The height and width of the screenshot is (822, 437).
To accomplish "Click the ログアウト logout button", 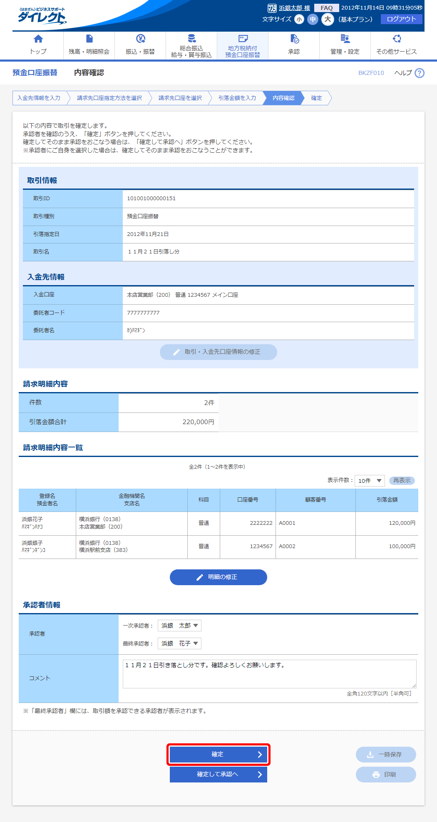I will [x=401, y=19].
